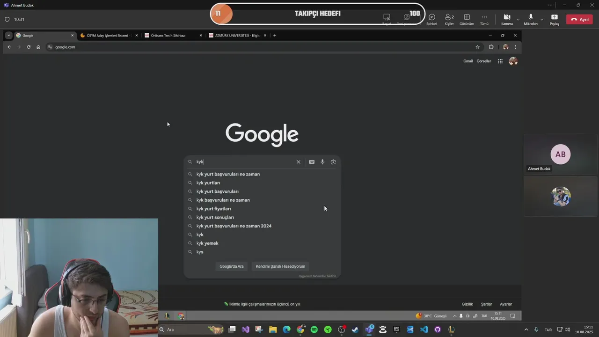Image resolution: width=599 pixels, height=337 pixels.
Task: Open a new Chrome tab
Action: click(275, 36)
